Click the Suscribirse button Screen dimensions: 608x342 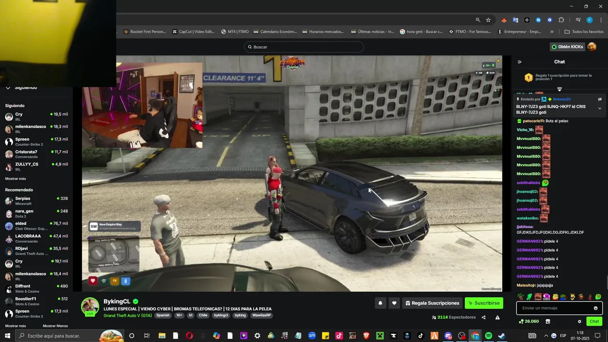point(484,303)
